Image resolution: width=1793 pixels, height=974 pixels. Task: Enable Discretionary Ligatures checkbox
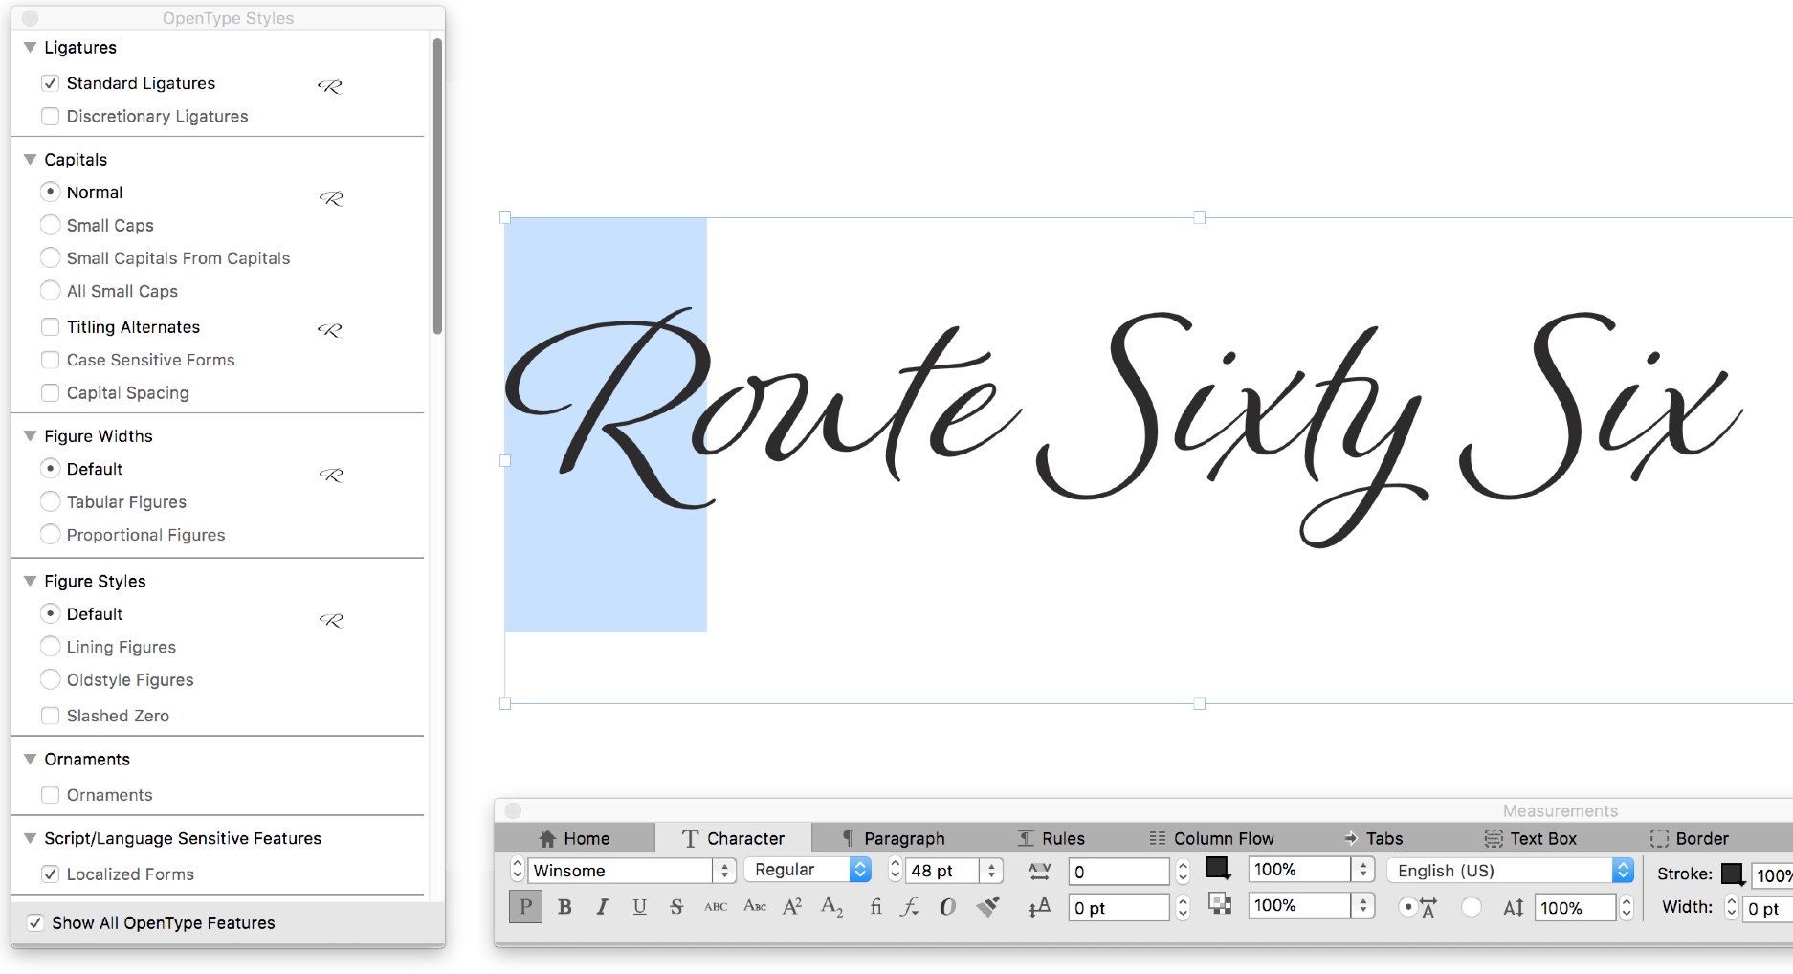click(x=51, y=117)
